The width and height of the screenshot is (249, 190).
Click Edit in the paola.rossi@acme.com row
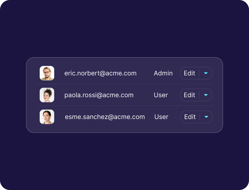click(189, 95)
